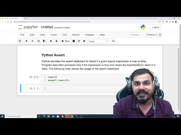This screenshot has width=181, height=135.
Task: Open the Chrome three-dot menu
Action: tap(179, 22)
